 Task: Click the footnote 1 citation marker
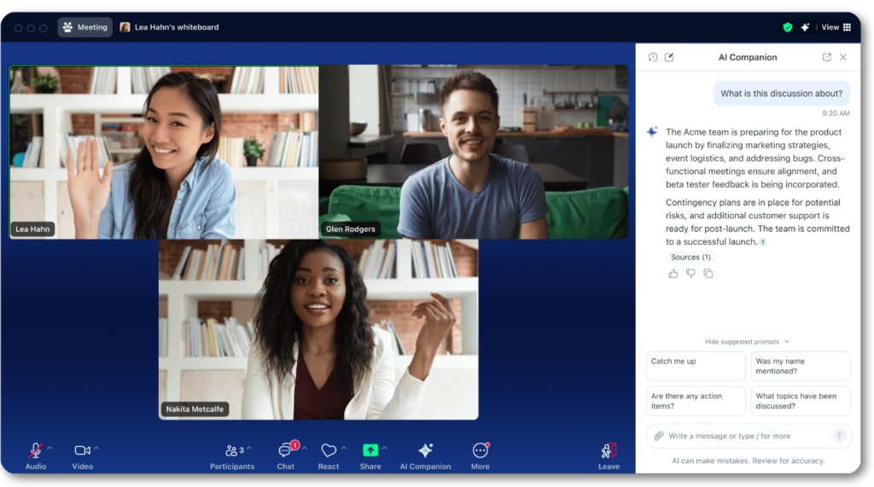pos(762,242)
